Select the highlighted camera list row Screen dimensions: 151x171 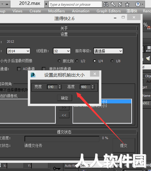pyautogui.click(x=116, y=102)
